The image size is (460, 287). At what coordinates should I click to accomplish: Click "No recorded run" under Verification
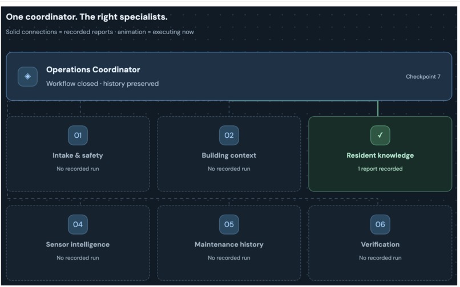coord(380,258)
